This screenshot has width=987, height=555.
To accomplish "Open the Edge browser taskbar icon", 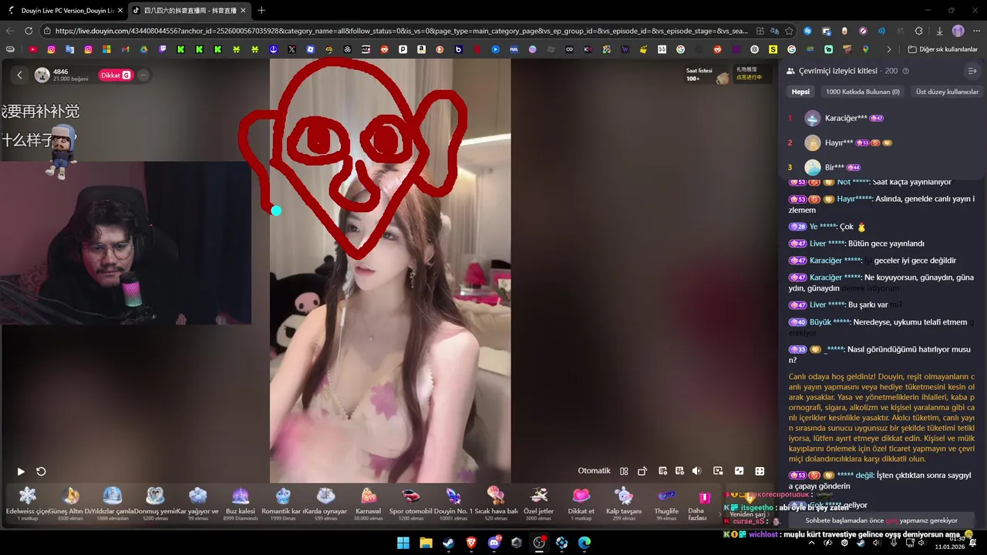I will pyautogui.click(x=584, y=543).
